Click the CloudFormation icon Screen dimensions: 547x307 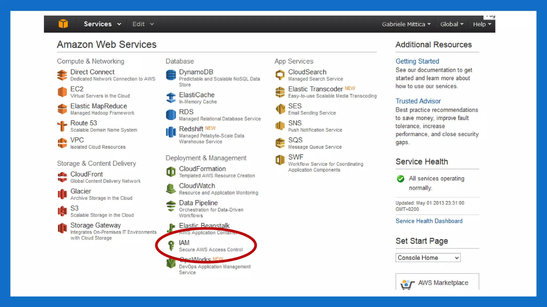(171, 172)
